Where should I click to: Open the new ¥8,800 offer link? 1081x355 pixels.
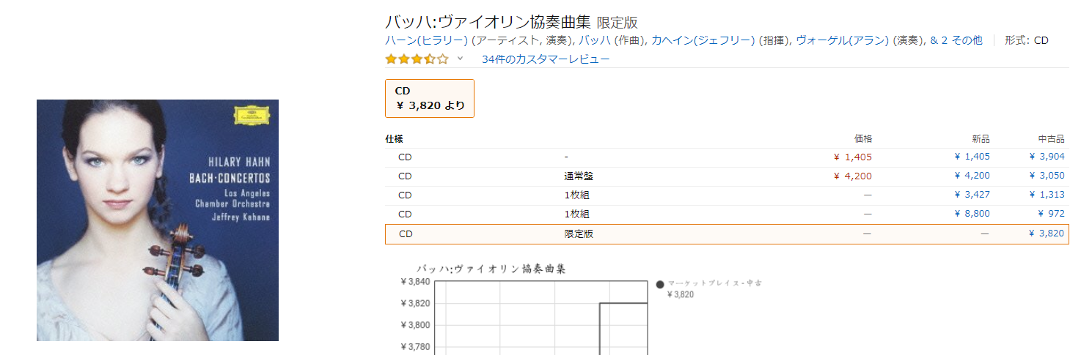972,214
